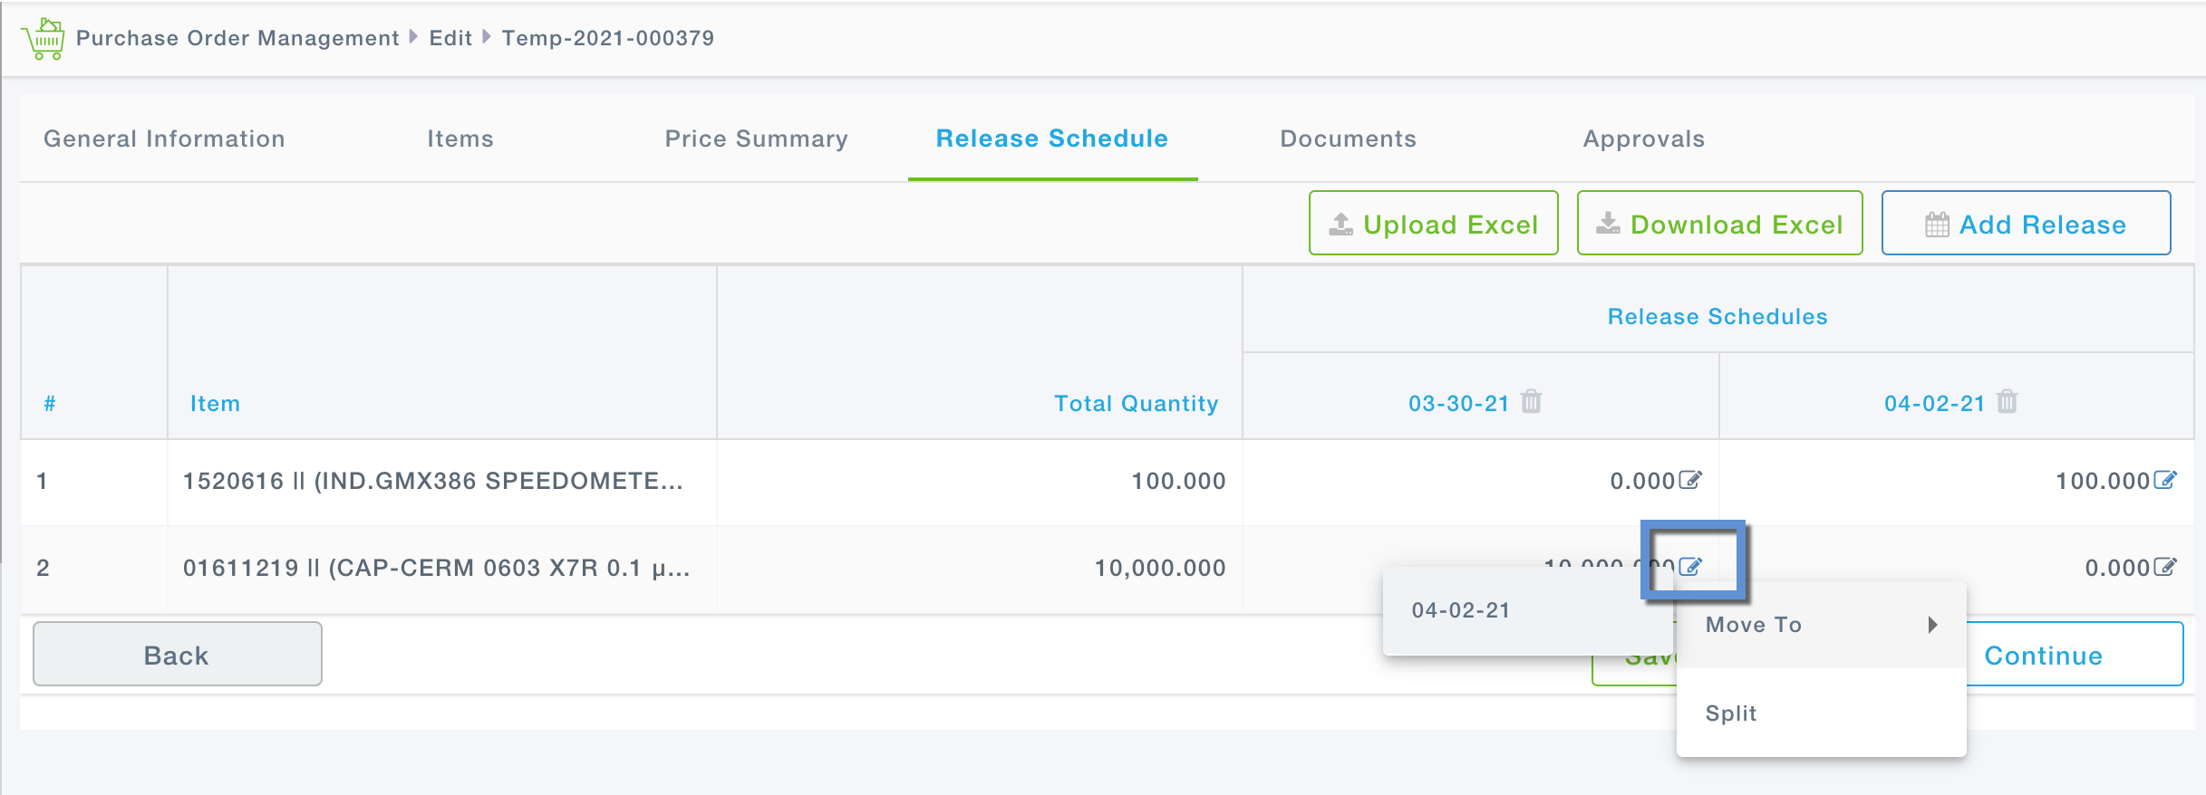Click the Download Excel button
The width and height of the screenshot is (2206, 795).
click(x=1719, y=224)
